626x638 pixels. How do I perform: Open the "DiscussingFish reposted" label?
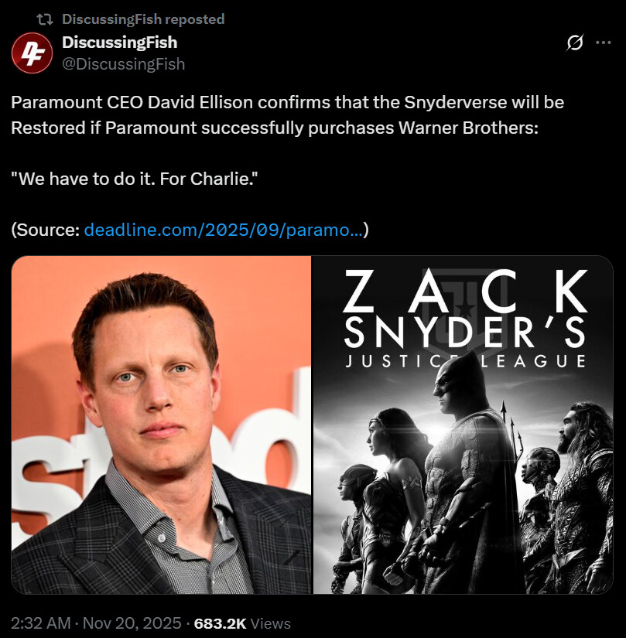(x=143, y=19)
